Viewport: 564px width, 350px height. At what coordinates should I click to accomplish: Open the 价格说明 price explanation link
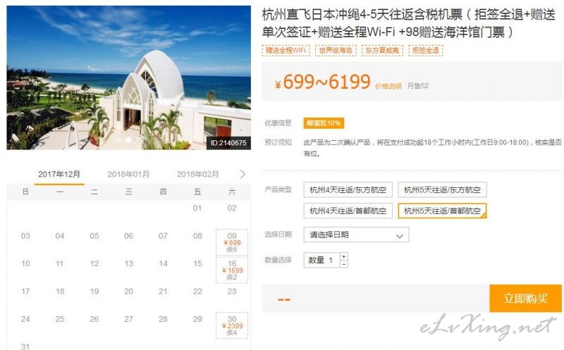pos(388,86)
